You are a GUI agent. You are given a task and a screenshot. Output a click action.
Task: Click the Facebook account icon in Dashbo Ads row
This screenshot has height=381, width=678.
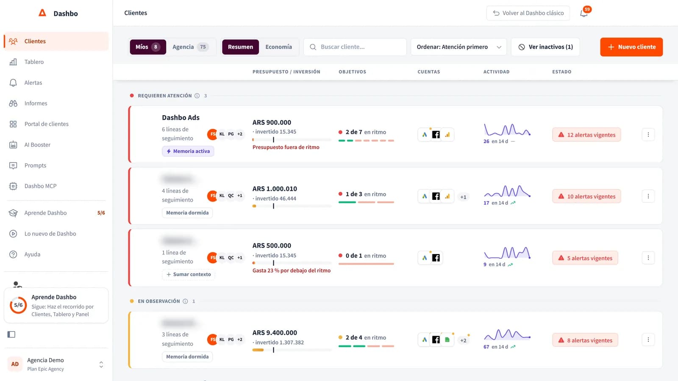436,135
